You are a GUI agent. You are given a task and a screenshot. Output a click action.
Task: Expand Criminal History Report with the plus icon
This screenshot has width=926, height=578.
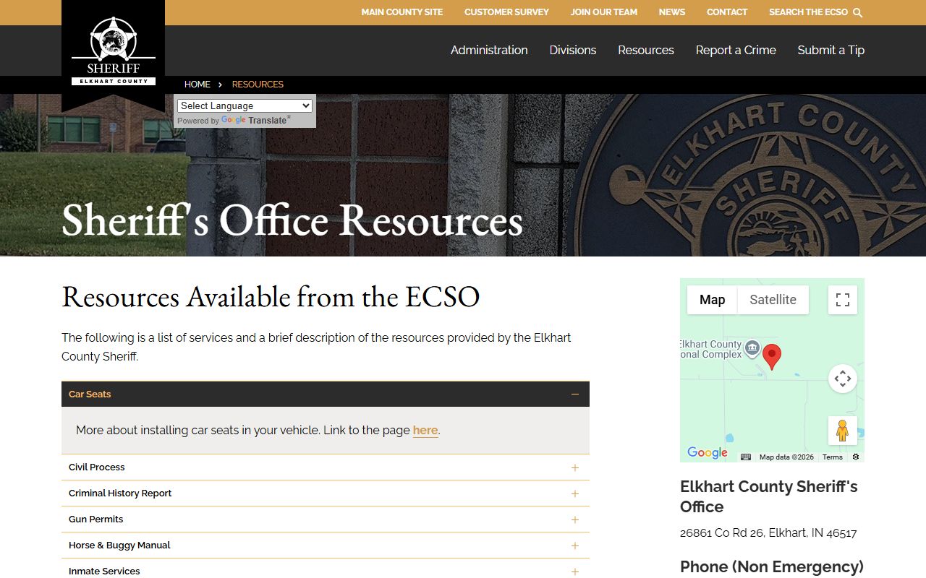coord(575,493)
